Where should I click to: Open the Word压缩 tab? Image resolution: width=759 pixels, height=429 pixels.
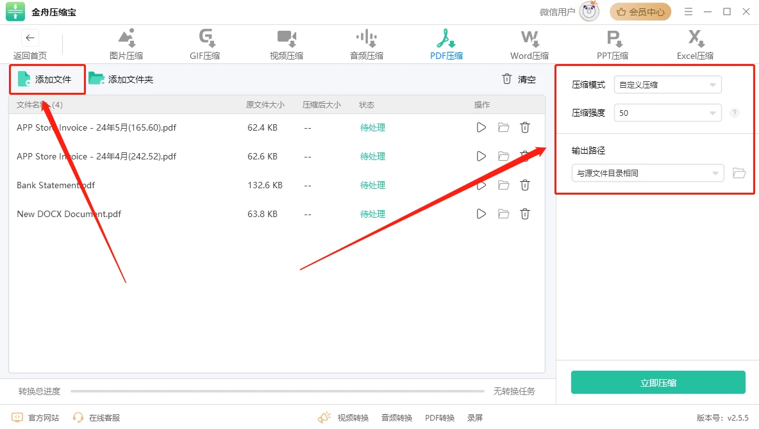[x=529, y=44]
